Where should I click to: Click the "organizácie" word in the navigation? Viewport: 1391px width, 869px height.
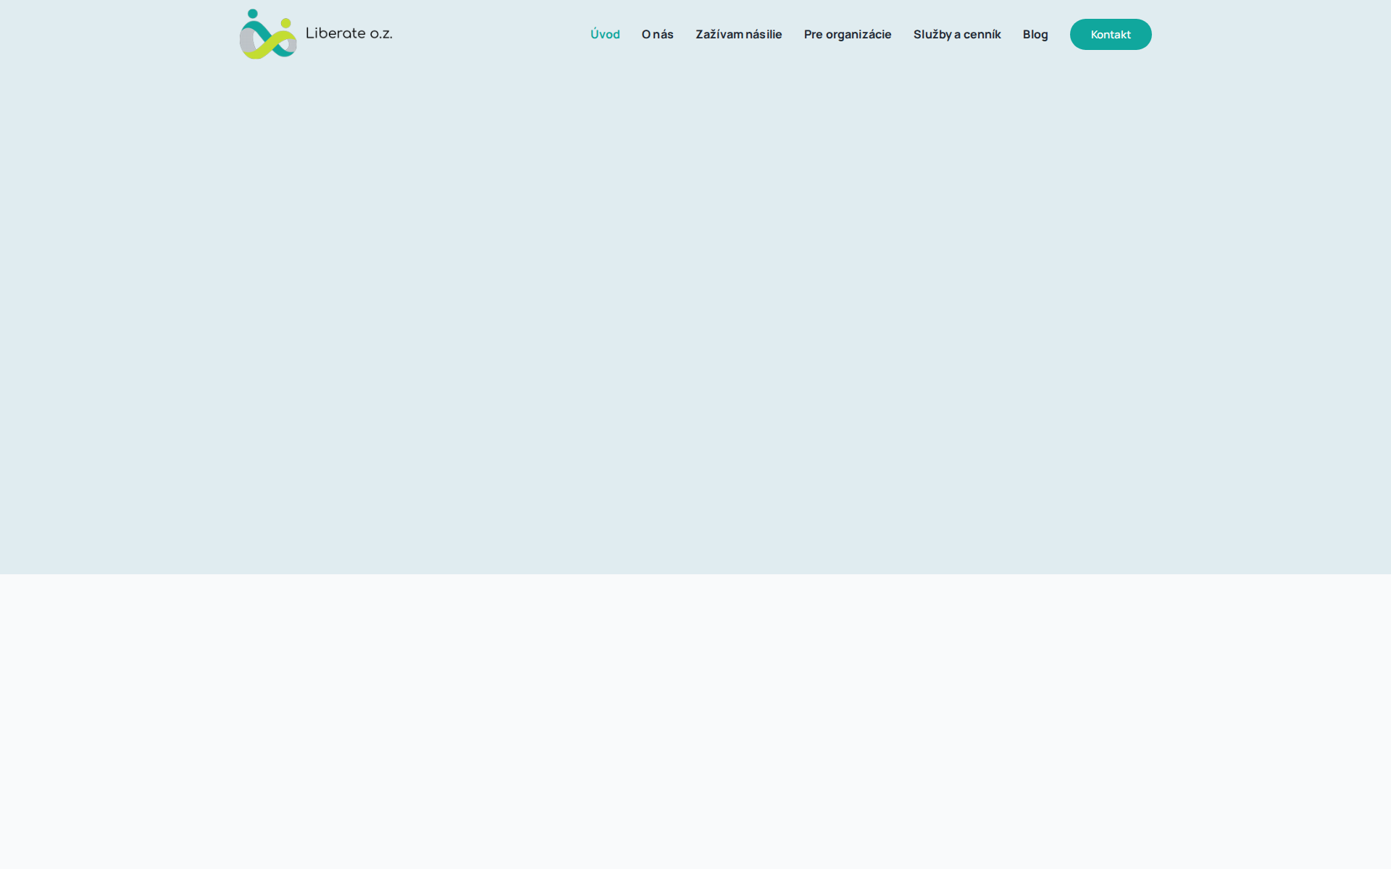pyautogui.click(x=859, y=34)
